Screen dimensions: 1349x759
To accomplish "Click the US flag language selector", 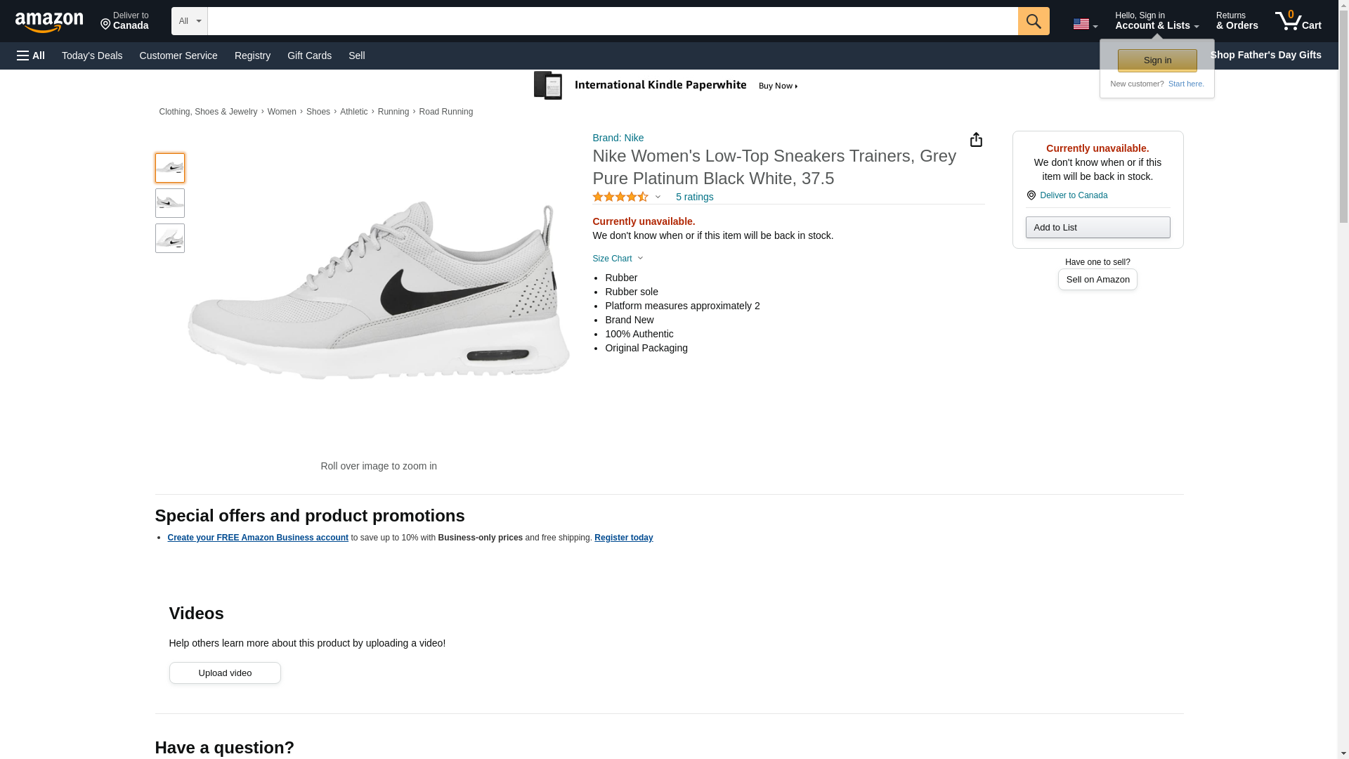I will [1084, 25].
